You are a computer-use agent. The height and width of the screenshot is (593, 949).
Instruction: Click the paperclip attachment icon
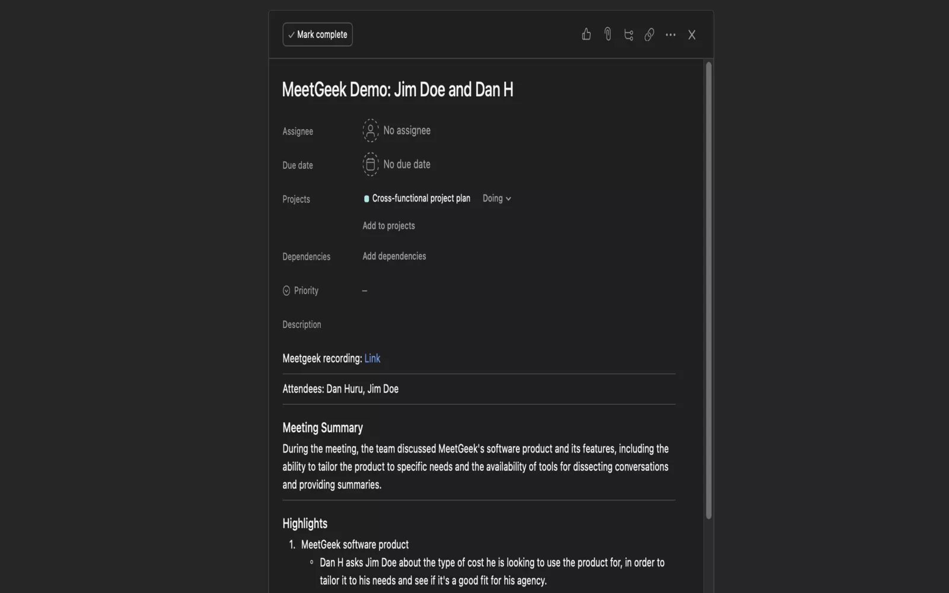tap(607, 34)
